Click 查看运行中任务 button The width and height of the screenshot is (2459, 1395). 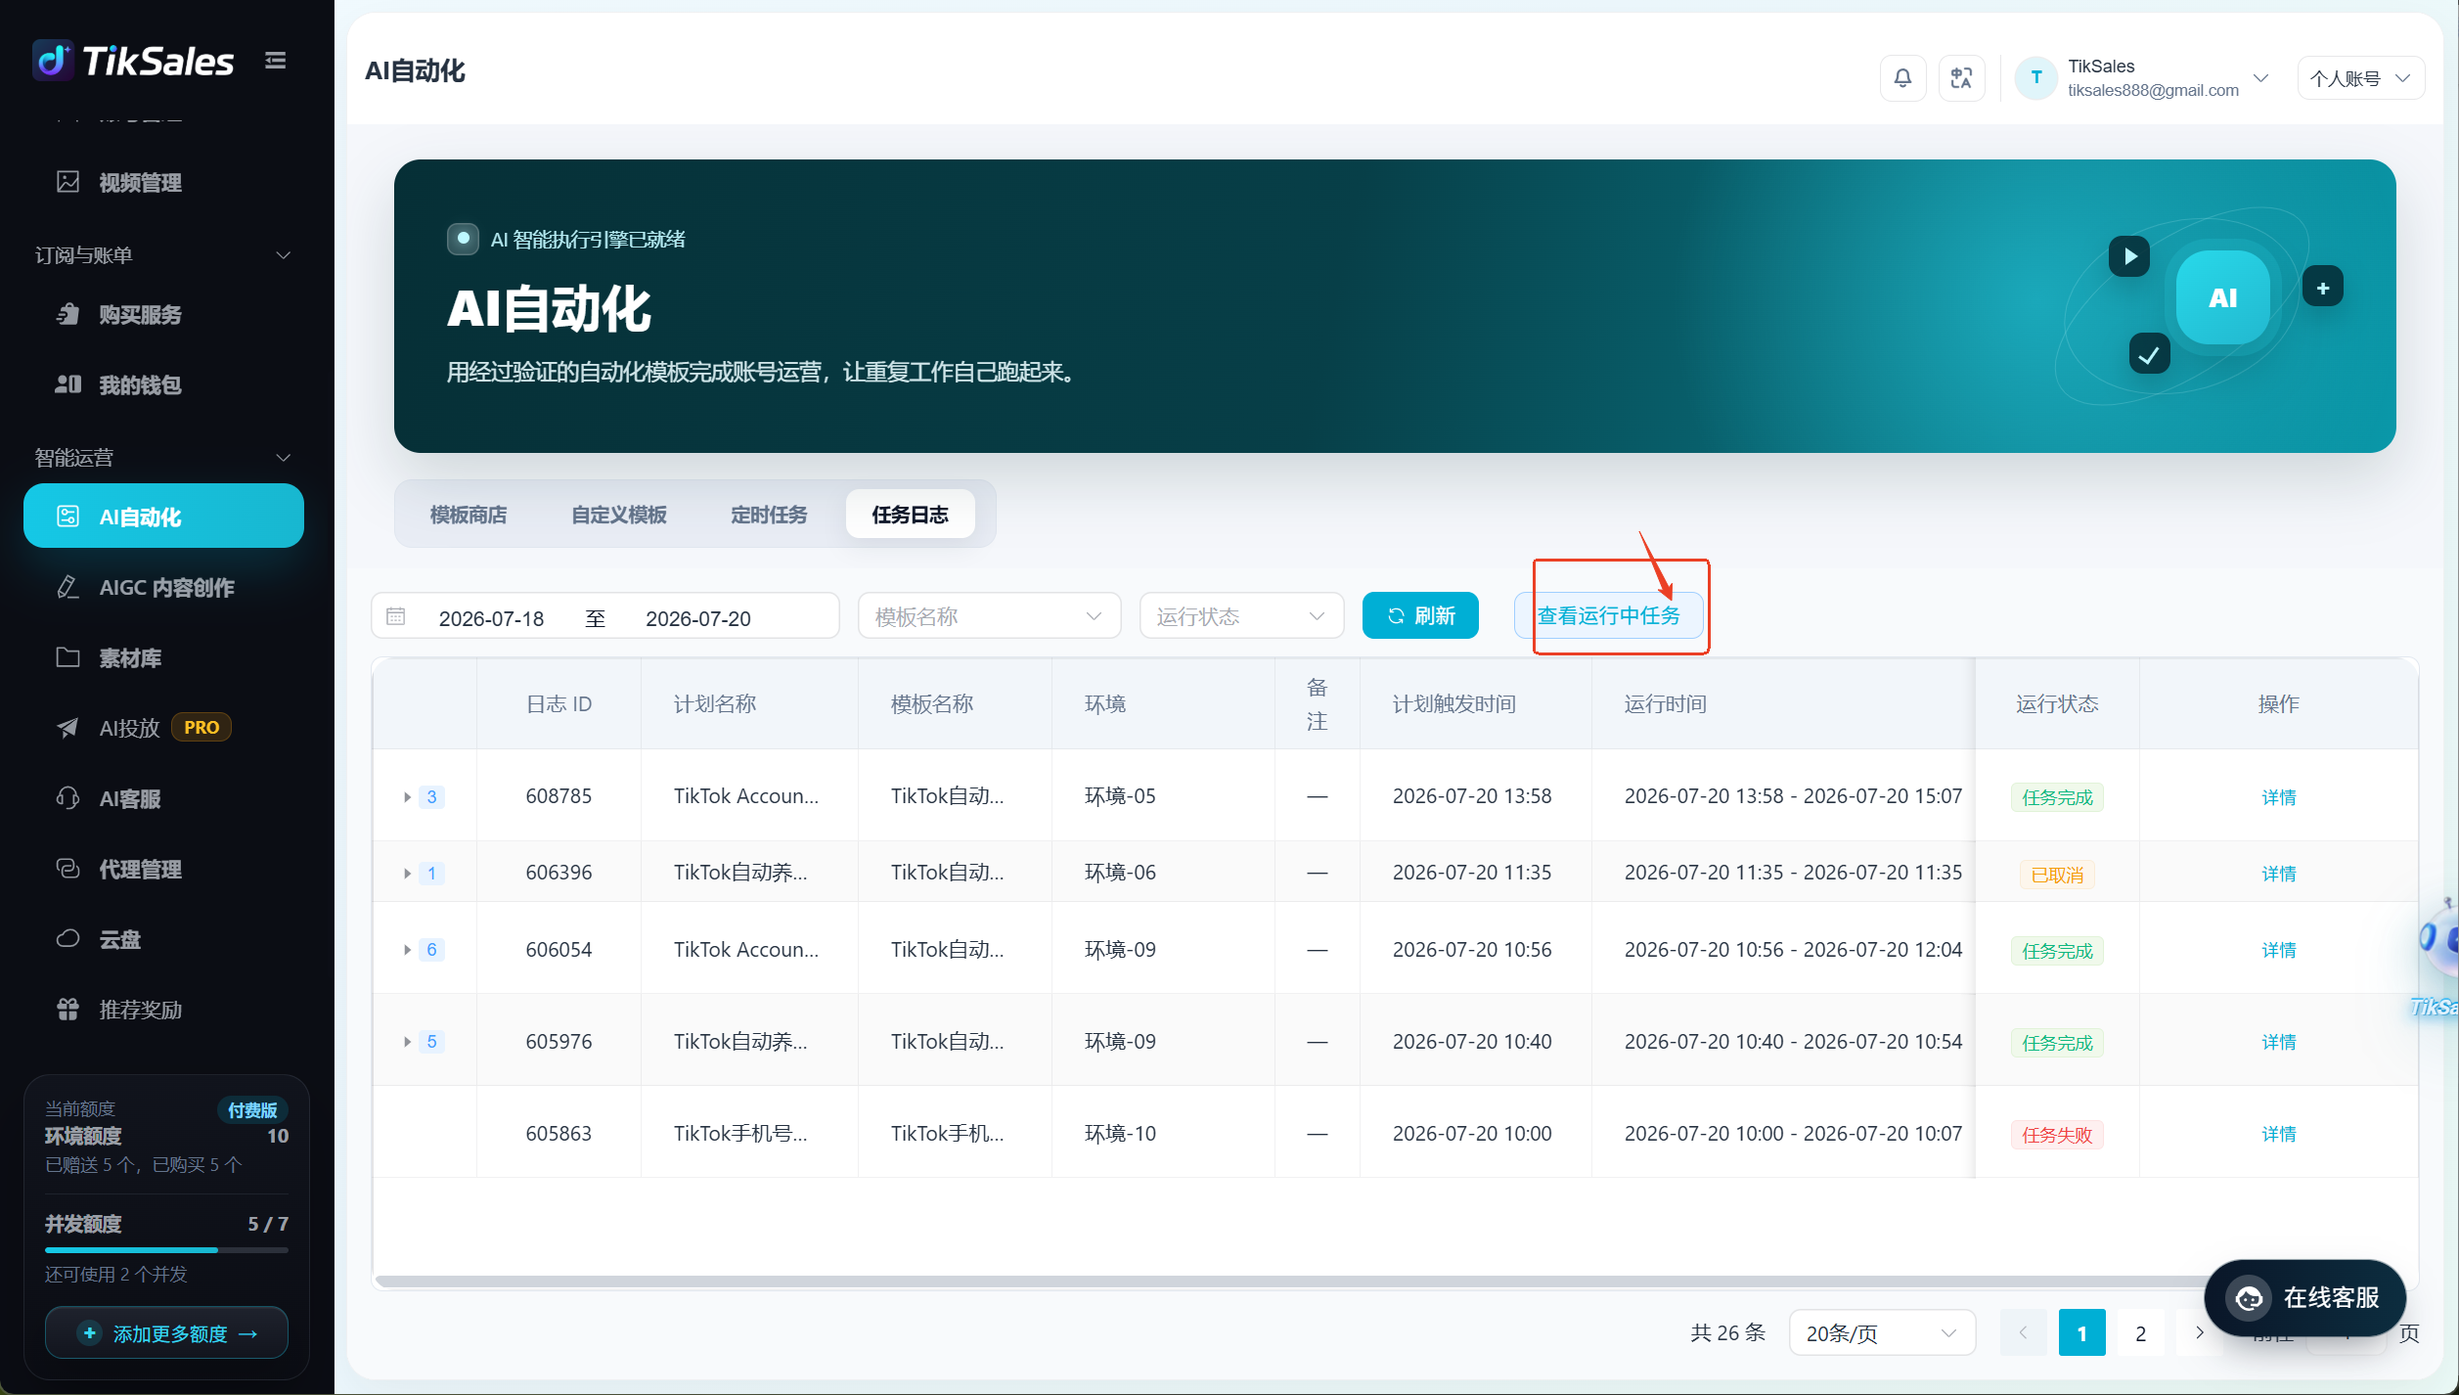[x=1608, y=616]
